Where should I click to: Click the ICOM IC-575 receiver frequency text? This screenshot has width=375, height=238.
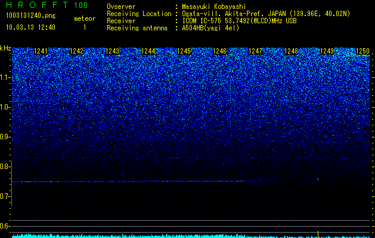[x=239, y=21]
